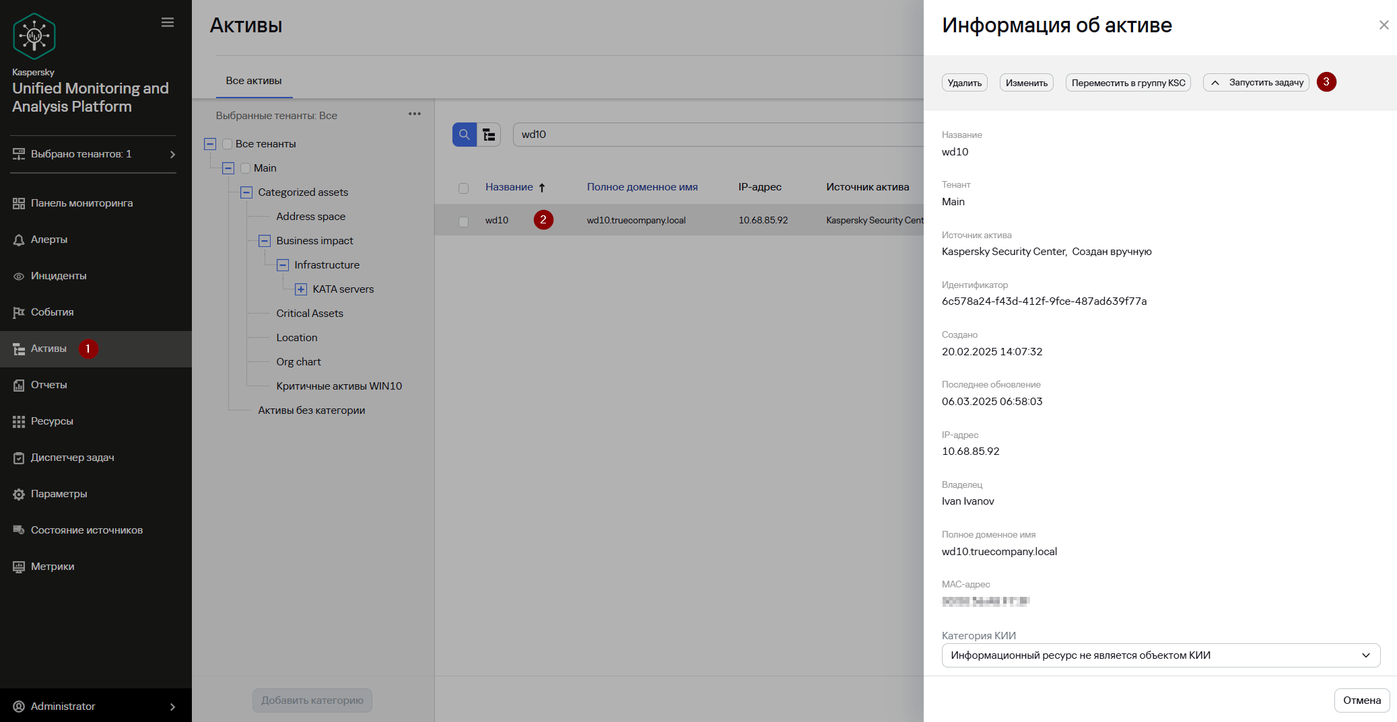
Task: Click the Параметры gear icon
Action: click(x=19, y=494)
